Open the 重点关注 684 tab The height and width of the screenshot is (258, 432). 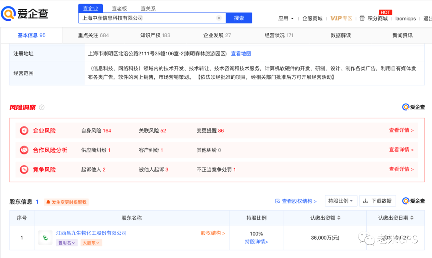click(x=93, y=35)
